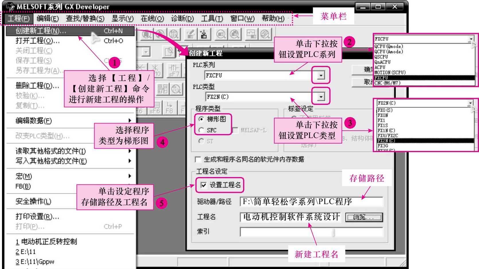Open the 查找/替换(S) menu
Image resolution: width=479 pixels, height=269 pixels.
click(85, 19)
